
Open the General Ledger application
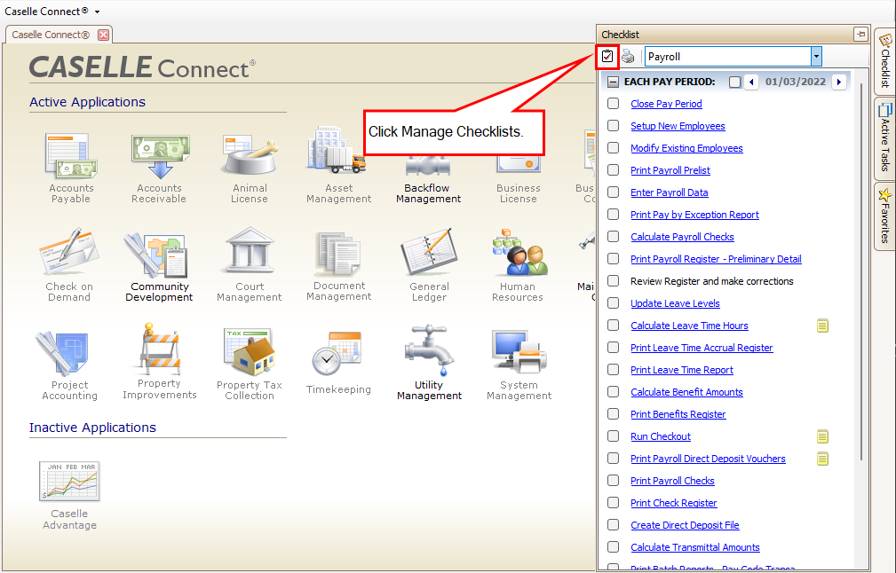click(429, 265)
